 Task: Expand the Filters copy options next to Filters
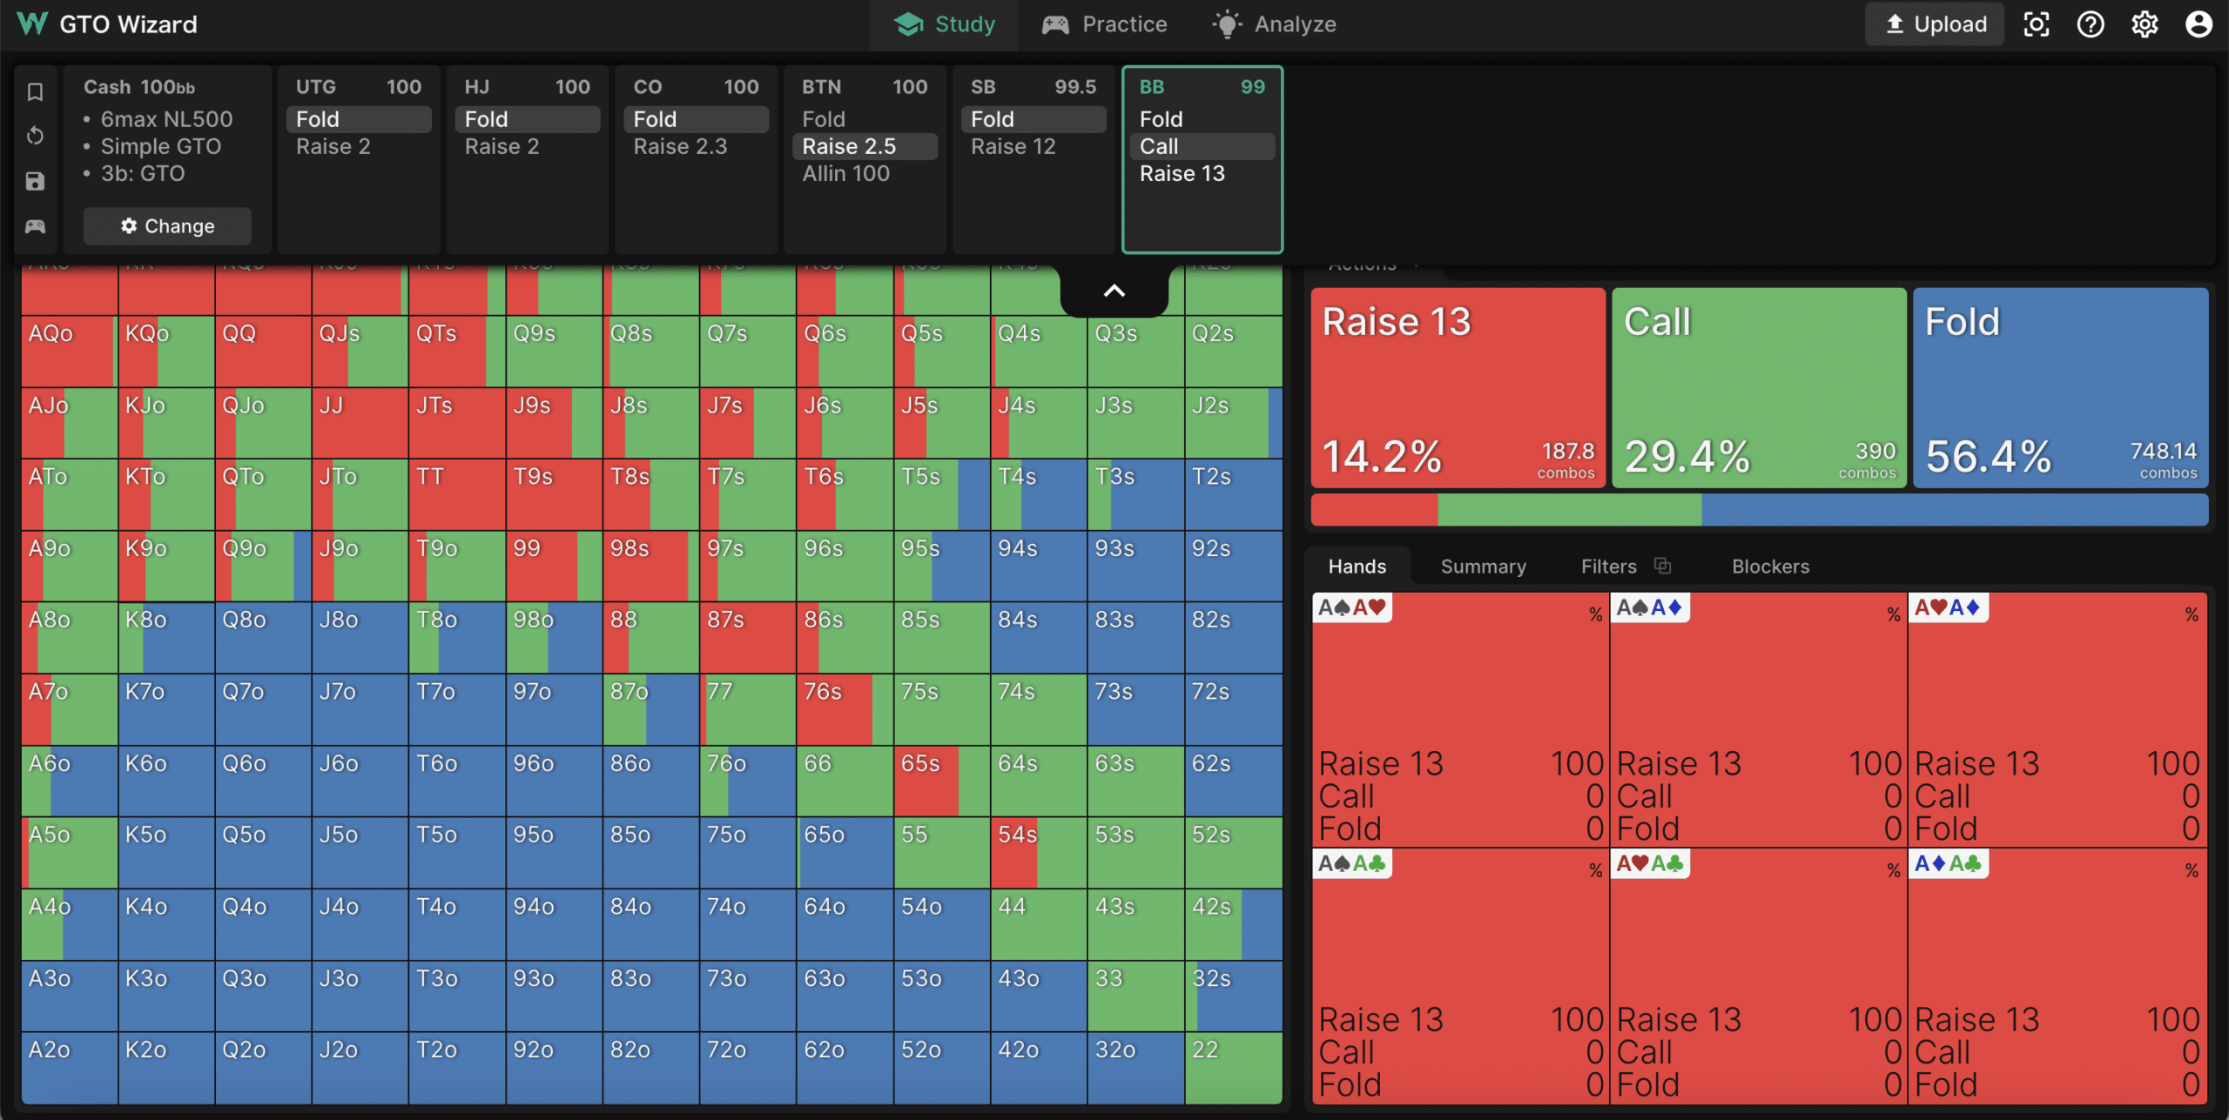tap(1664, 565)
